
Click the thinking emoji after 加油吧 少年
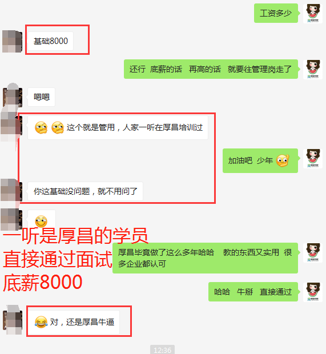tap(283, 161)
